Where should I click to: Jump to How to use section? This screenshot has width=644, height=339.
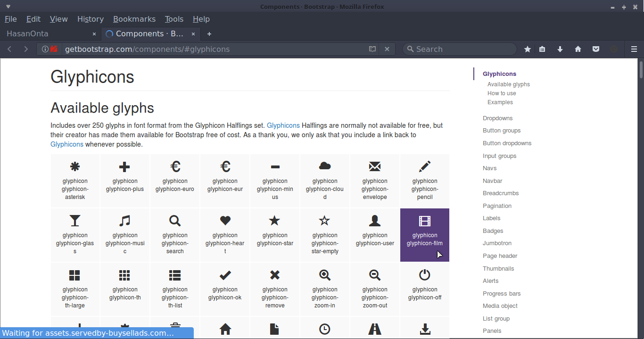coord(502,93)
